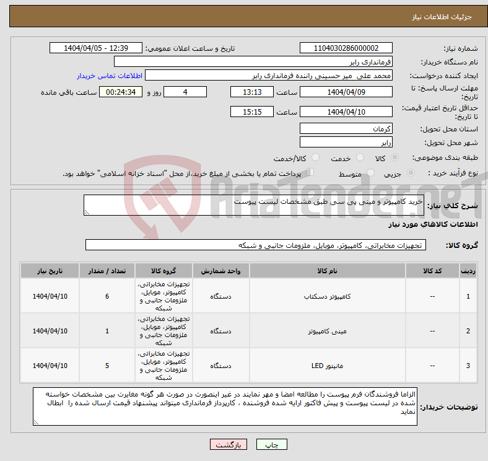Click the remaining time 00:24:34 field
Viewport: 488px width, 461px height.
[121, 92]
